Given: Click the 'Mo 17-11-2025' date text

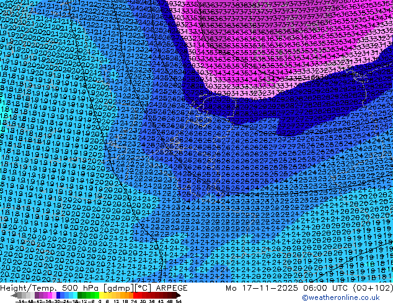Looking at the screenshot, I should pos(262,288).
